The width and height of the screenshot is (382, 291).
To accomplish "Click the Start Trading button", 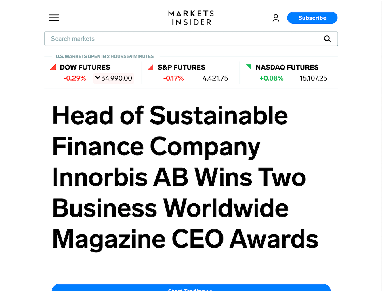I will [x=191, y=288].
